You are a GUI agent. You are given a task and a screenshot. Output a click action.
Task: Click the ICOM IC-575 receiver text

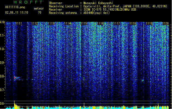(x=110, y=10)
